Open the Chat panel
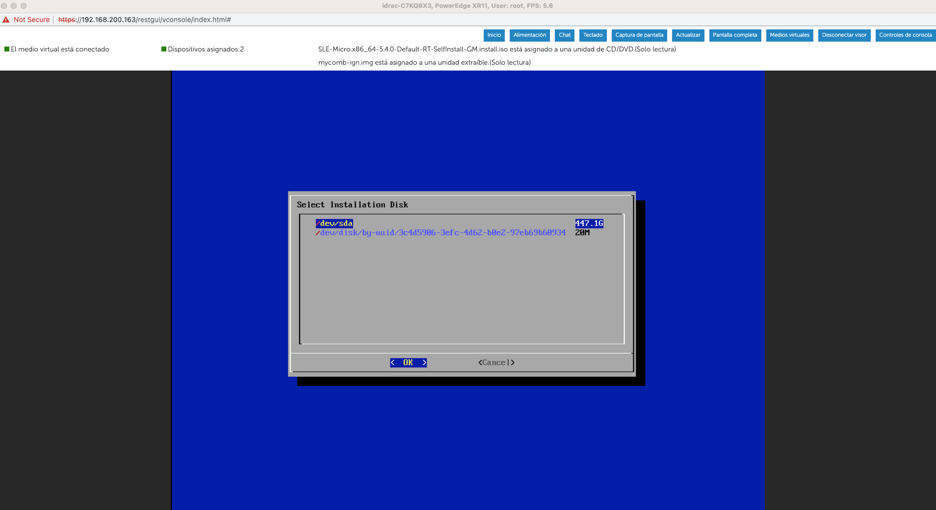 click(565, 35)
